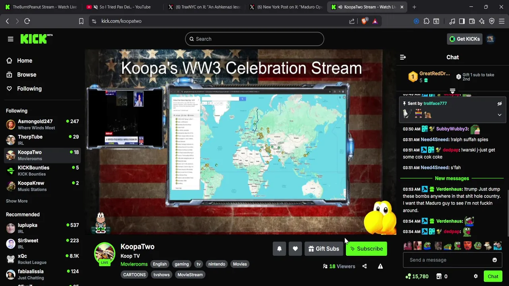Click the 15,780 KICKs balance
The height and width of the screenshot is (286, 509).
point(417,276)
